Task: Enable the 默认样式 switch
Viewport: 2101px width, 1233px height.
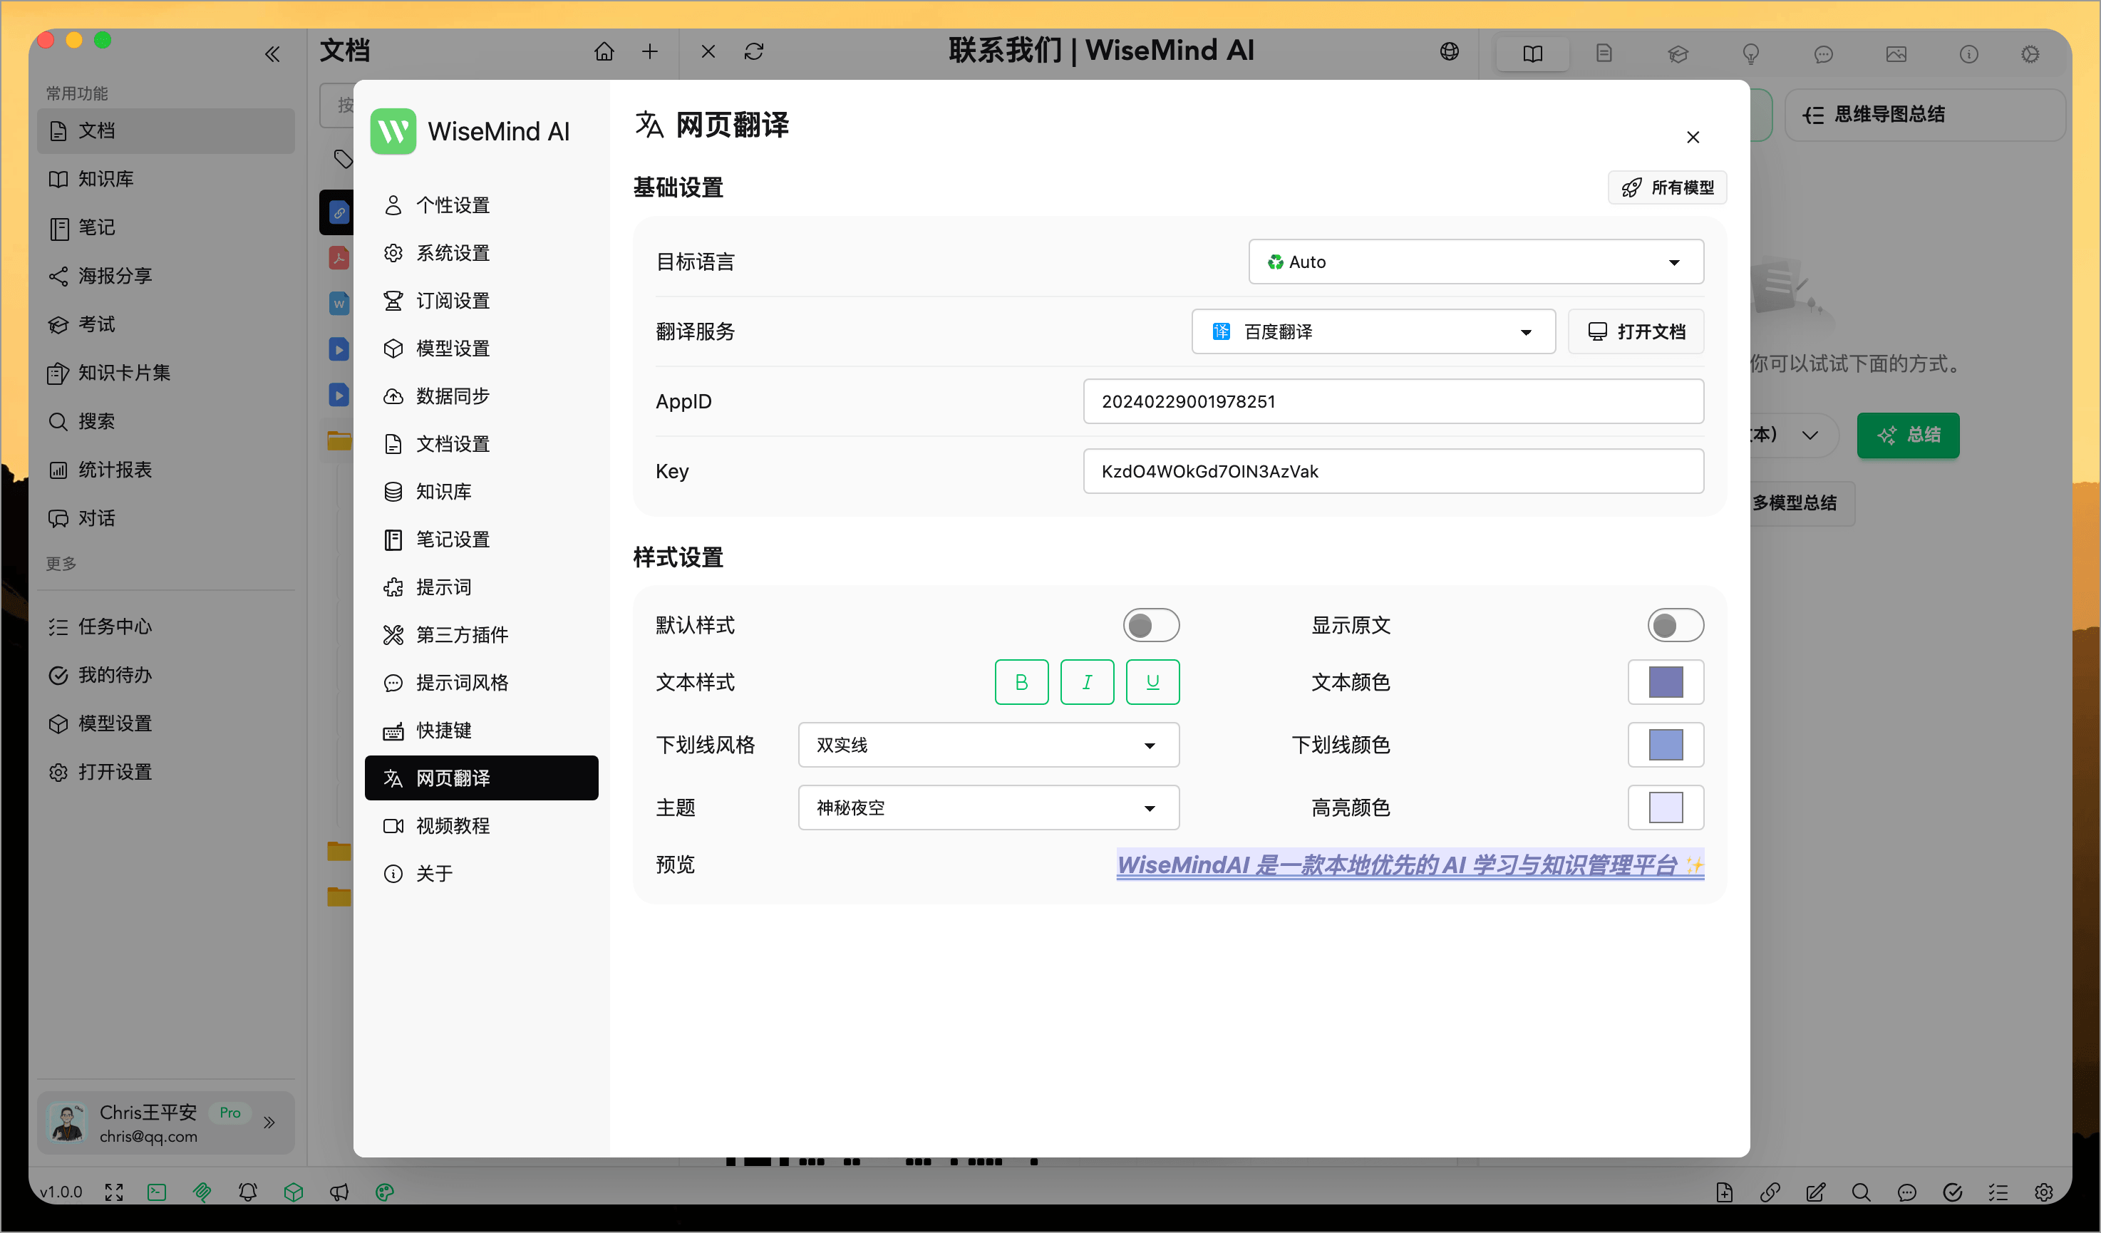Action: click(x=1152, y=624)
